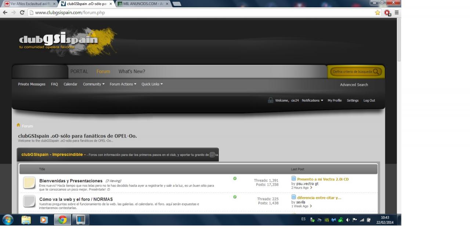This screenshot has width=470, height=234.
Task: Expand the Quick Links dropdown
Action: tap(152, 84)
